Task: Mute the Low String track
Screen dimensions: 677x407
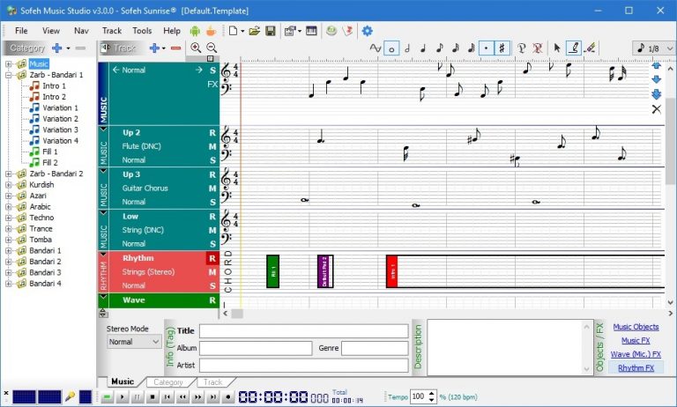Action: [x=212, y=230]
